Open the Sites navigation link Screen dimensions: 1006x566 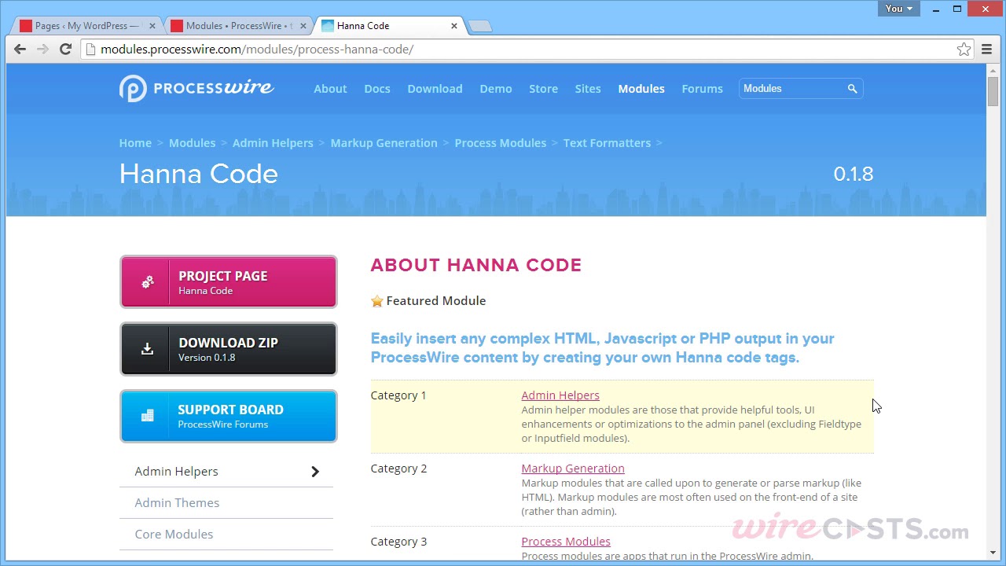pos(588,89)
